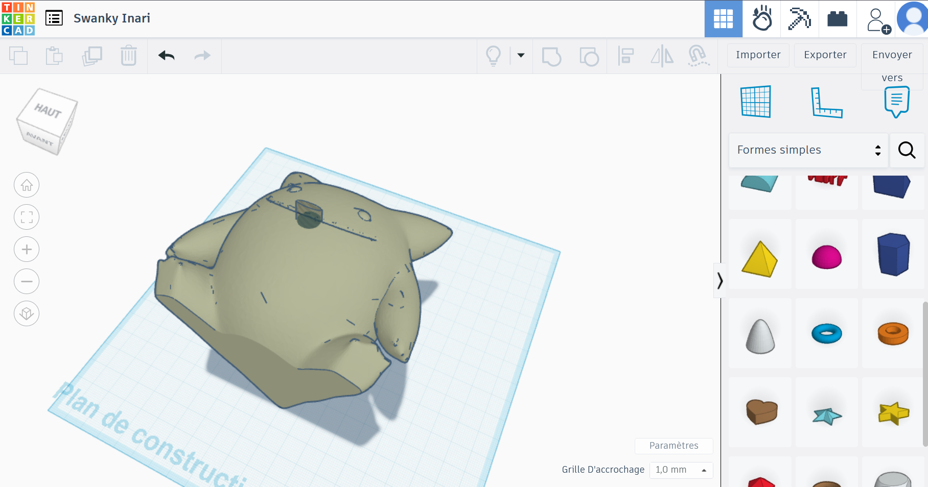The width and height of the screenshot is (928, 487).
Task: Toggle orthographic perspective view cube icon
Action: (27, 313)
